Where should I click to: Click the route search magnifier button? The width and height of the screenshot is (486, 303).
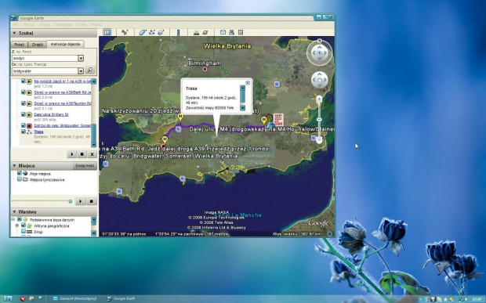pos(90,70)
